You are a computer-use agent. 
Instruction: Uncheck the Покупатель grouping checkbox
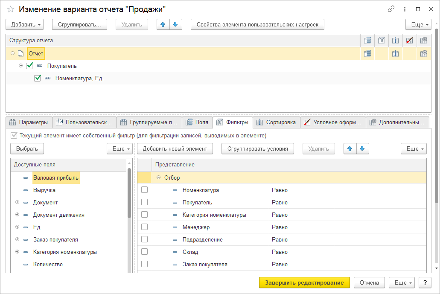click(x=29, y=66)
